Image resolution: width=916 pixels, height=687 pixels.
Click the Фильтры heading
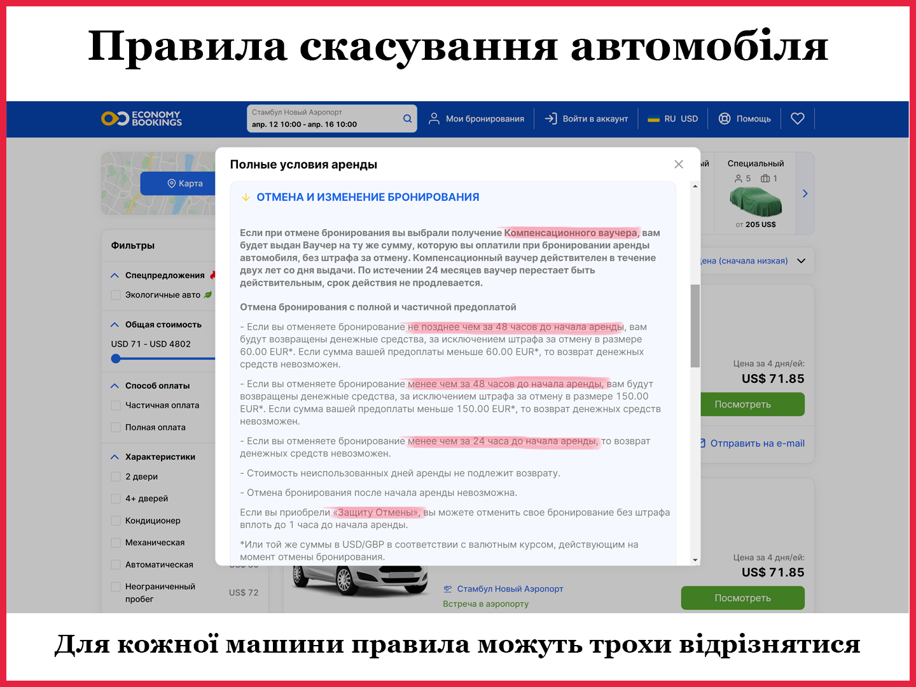pyautogui.click(x=133, y=246)
